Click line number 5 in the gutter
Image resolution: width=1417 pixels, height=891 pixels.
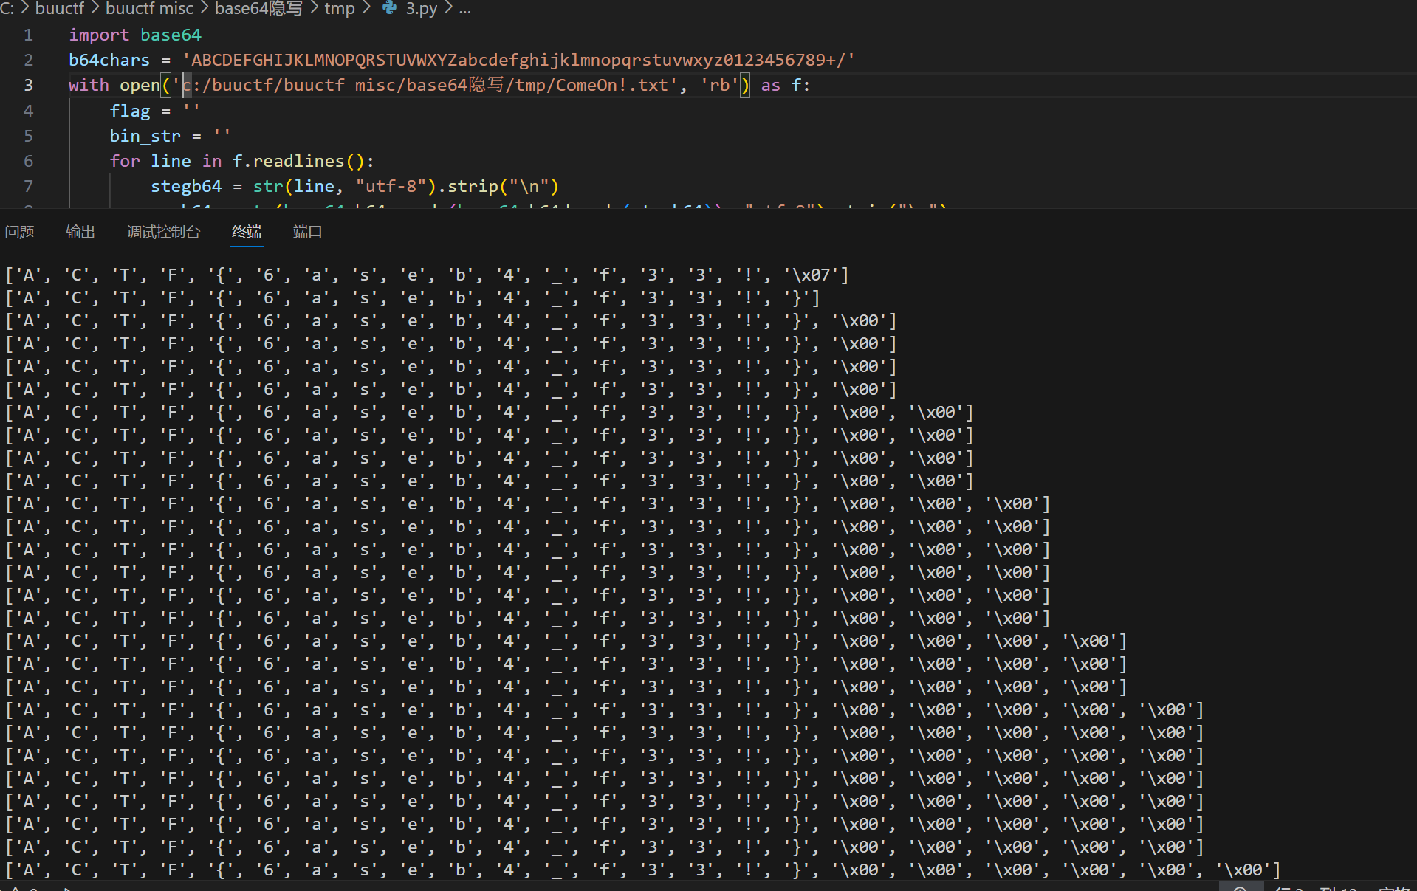coord(28,136)
